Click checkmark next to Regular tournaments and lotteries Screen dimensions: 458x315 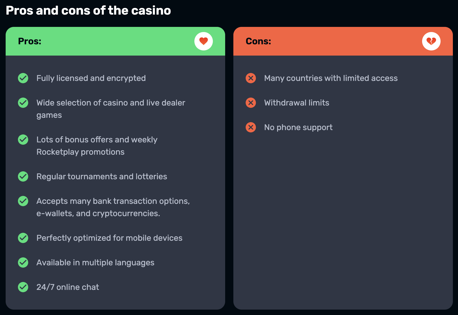pos(23,176)
